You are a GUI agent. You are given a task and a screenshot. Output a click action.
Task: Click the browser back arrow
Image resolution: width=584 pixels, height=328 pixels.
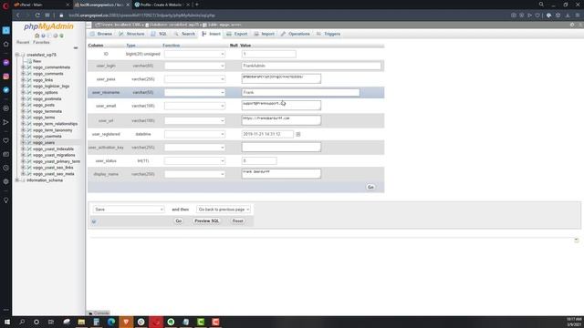point(17,15)
